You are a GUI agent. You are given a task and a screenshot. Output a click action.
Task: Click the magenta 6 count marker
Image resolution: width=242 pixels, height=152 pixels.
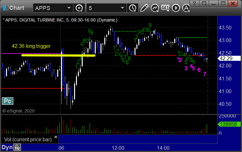pyautogui.click(x=199, y=70)
